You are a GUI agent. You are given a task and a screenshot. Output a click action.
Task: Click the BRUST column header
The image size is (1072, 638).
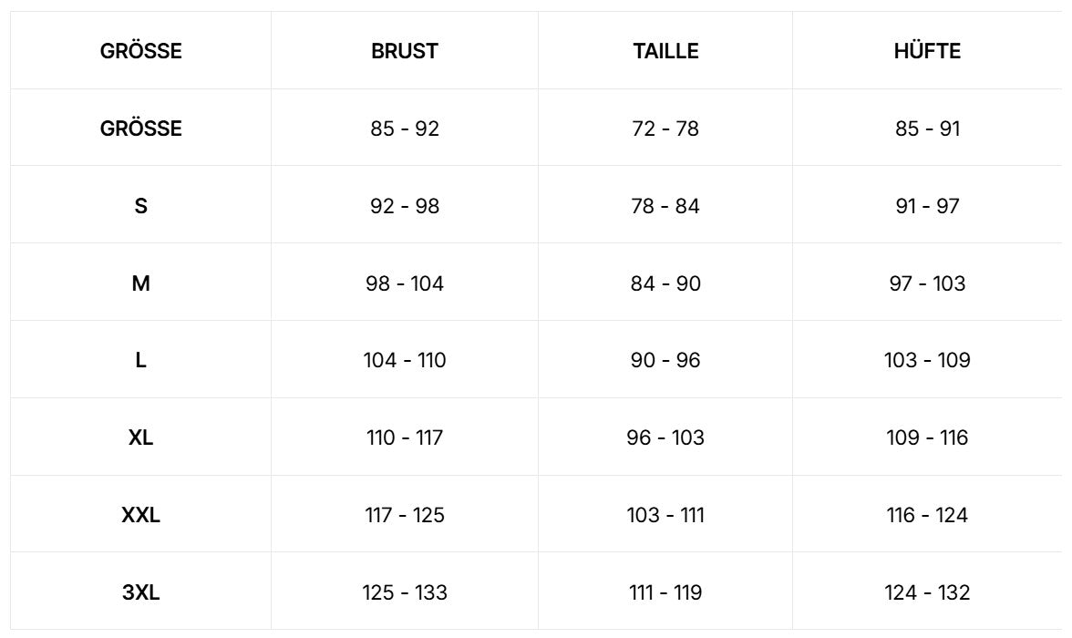point(404,51)
